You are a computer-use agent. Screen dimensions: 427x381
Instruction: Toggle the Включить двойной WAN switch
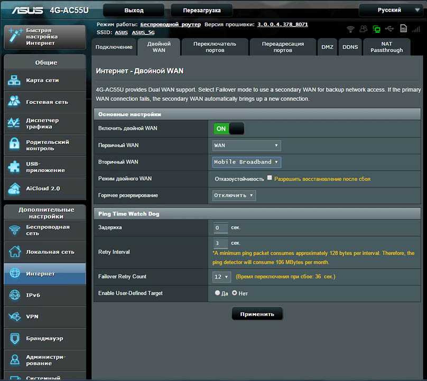(x=229, y=128)
